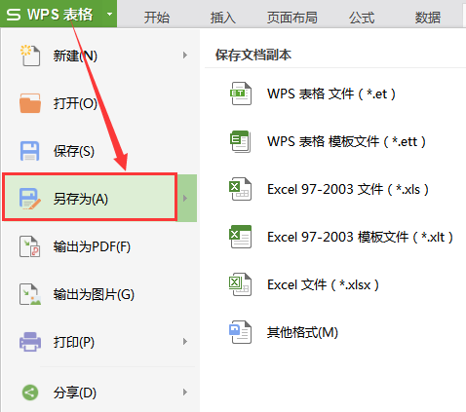
Task: Click the printer icon
Action: [x=30, y=342]
